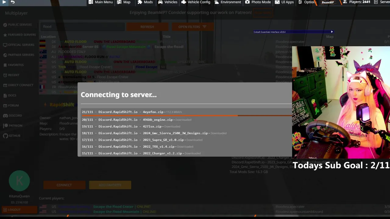The width and height of the screenshot is (390, 219).
Task: Click the KitanaQueen profile avatar
Action: pos(19,181)
